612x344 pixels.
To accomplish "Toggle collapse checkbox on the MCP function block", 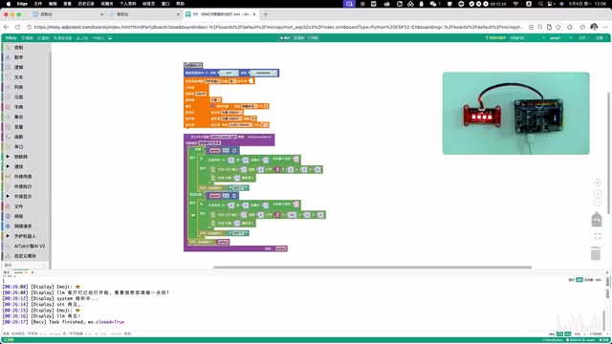I will pyautogui.click(x=187, y=137).
